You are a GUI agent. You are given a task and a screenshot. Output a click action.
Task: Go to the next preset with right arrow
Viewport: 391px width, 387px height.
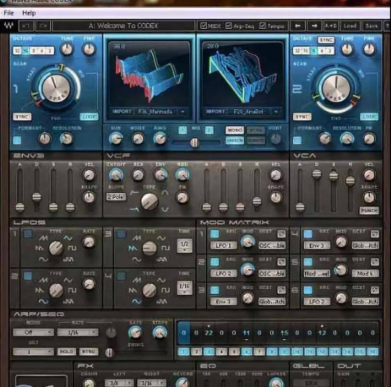click(314, 26)
